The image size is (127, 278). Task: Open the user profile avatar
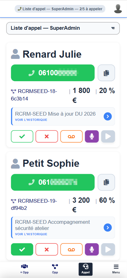[118, 9]
